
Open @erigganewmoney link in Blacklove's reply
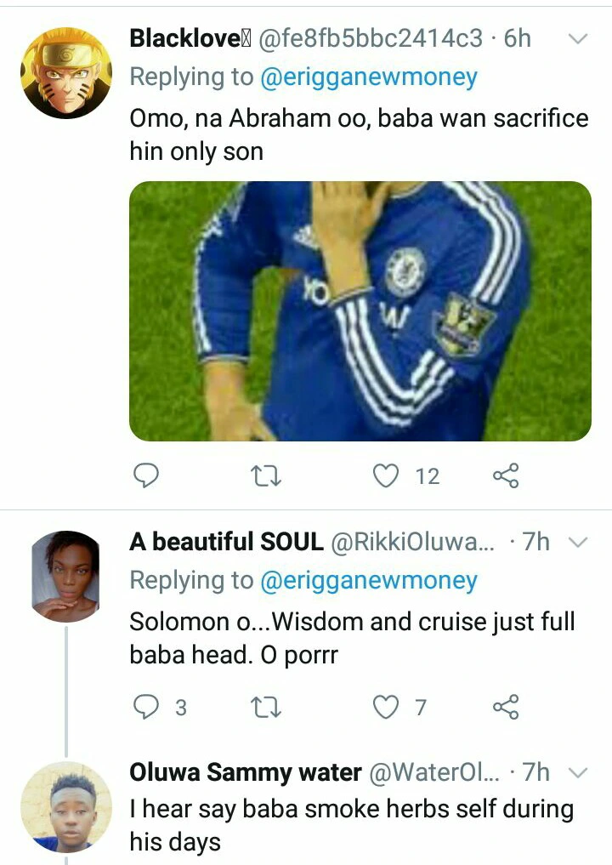(x=368, y=77)
